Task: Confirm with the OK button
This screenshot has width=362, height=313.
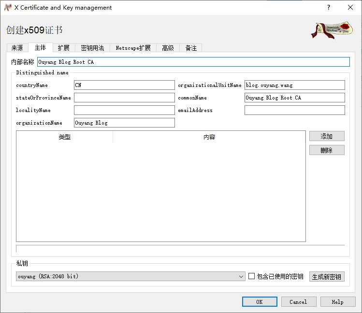Action: coord(260,302)
